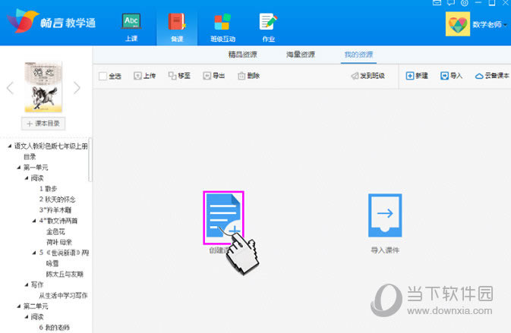
Task: Click the 课本目录 button
Action: coord(43,123)
